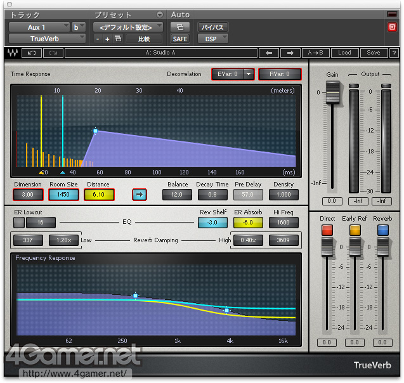This screenshot has width=404, height=383.
Task: Click the reverb envelope marker in Time Response
Action: (x=95, y=131)
